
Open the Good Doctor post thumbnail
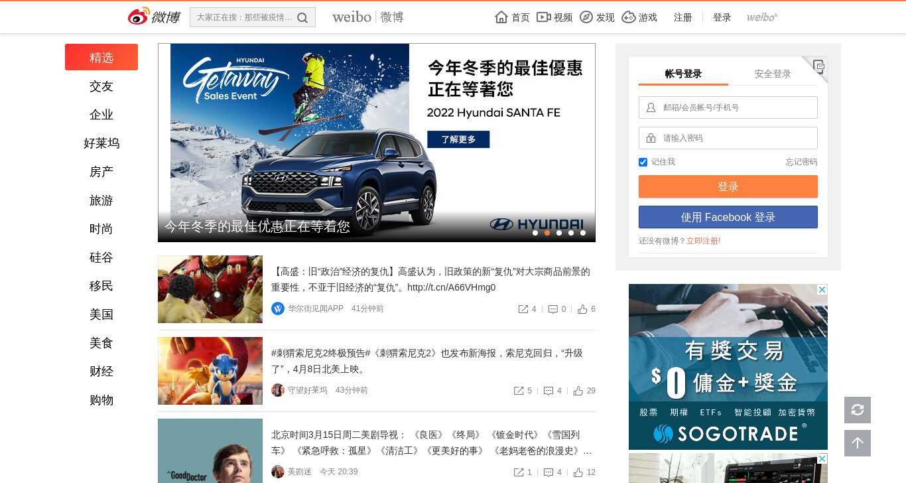click(210, 451)
